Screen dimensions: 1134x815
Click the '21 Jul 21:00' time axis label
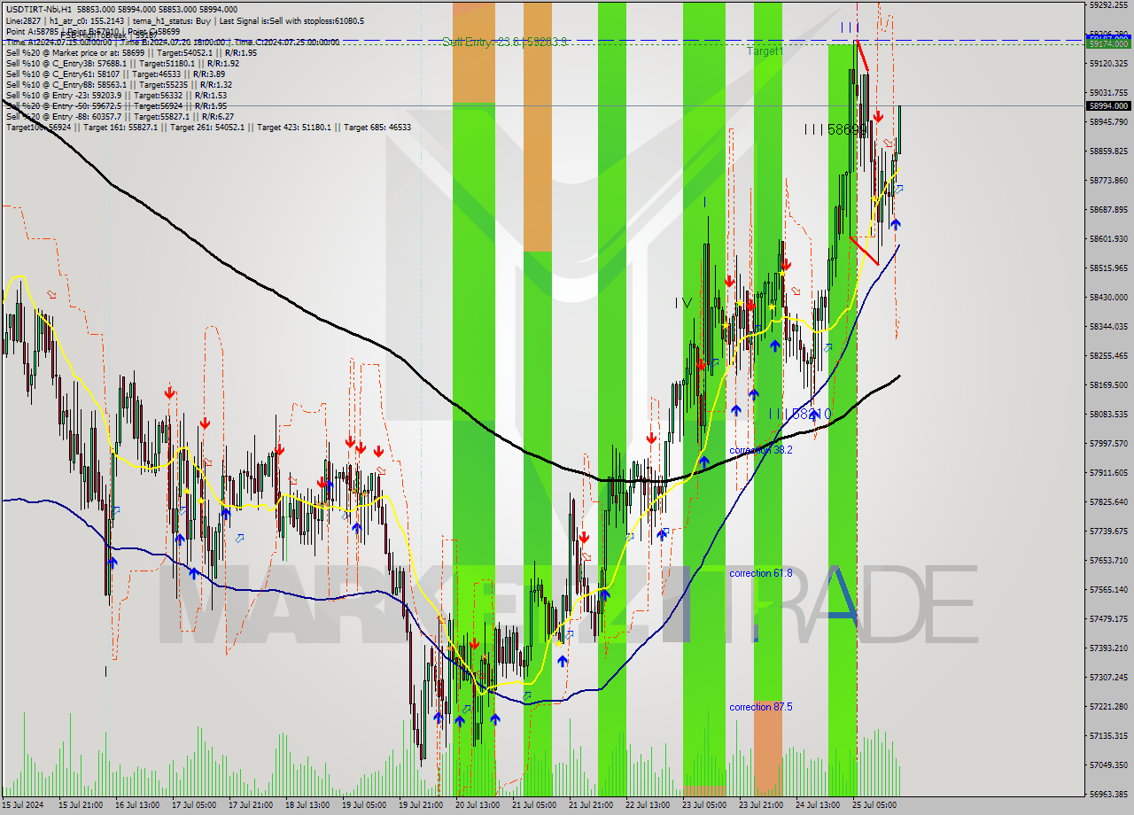591,805
